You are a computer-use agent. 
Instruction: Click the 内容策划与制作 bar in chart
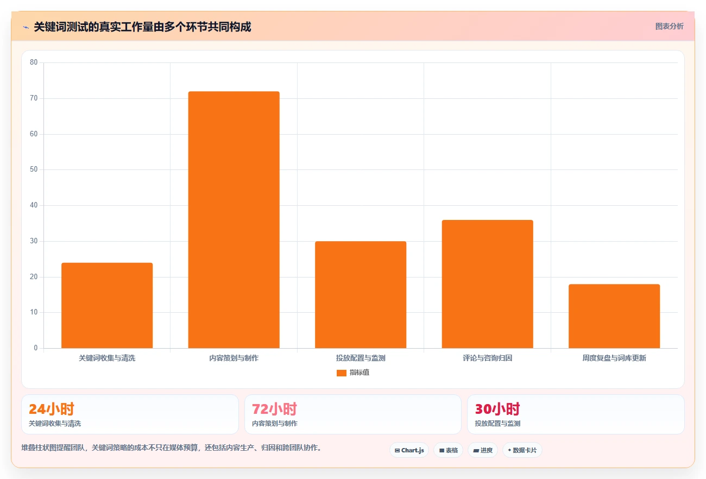pos(234,219)
